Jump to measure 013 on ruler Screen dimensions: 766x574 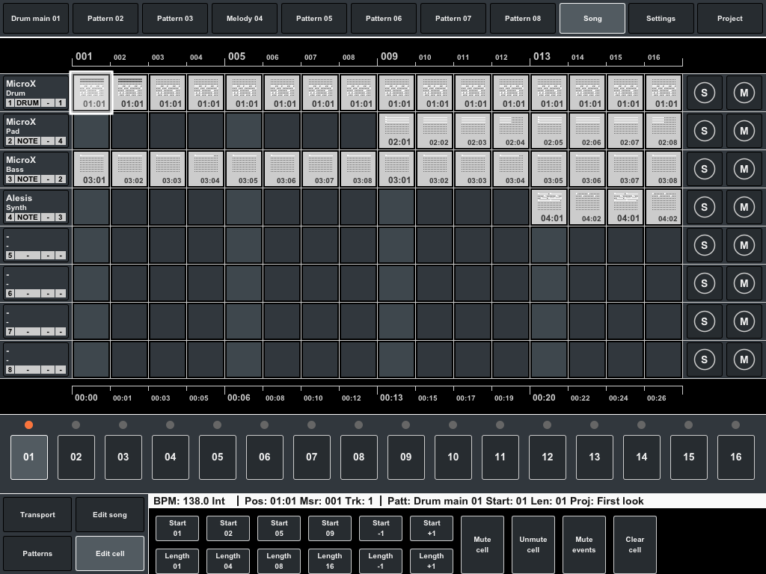pyautogui.click(x=542, y=57)
